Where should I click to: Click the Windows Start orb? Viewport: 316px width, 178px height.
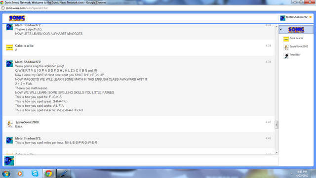(6, 174)
